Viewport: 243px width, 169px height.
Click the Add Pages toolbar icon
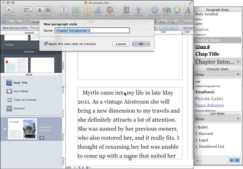coord(9,10)
